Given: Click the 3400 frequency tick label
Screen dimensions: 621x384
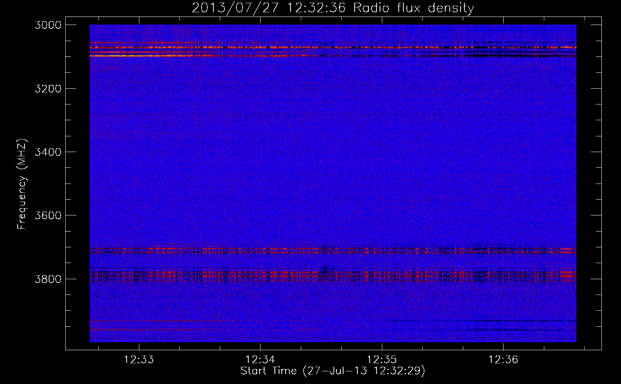Looking at the screenshot, I should [x=48, y=152].
